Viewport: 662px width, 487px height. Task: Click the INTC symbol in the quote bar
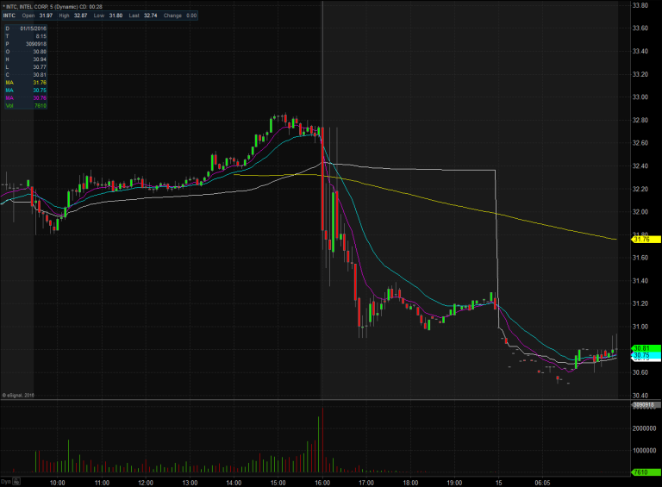[x=9, y=15]
